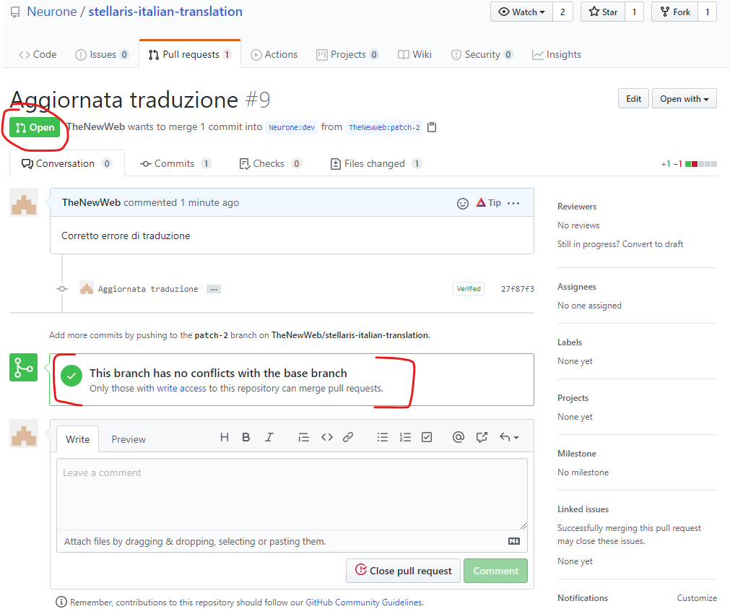Expand commit message with ellipsis button

click(214, 290)
